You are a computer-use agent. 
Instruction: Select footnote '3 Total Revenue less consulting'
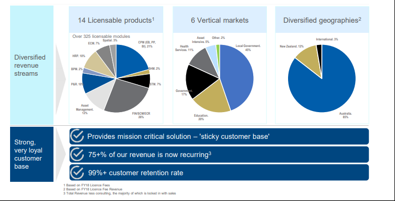click(120, 193)
